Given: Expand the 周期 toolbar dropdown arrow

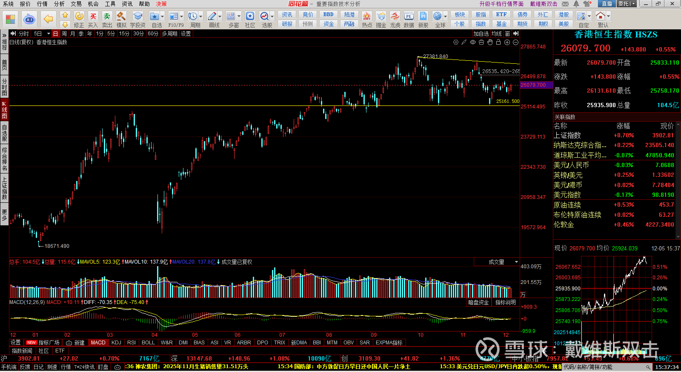Looking at the screenshot, I should tap(201, 16).
